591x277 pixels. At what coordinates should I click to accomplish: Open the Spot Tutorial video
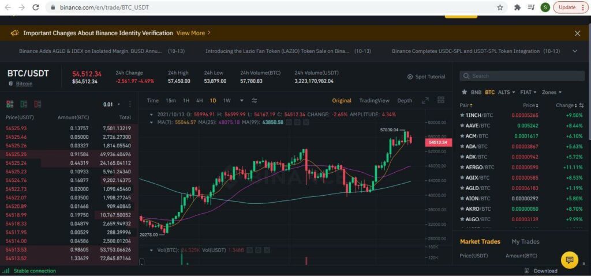click(427, 77)
